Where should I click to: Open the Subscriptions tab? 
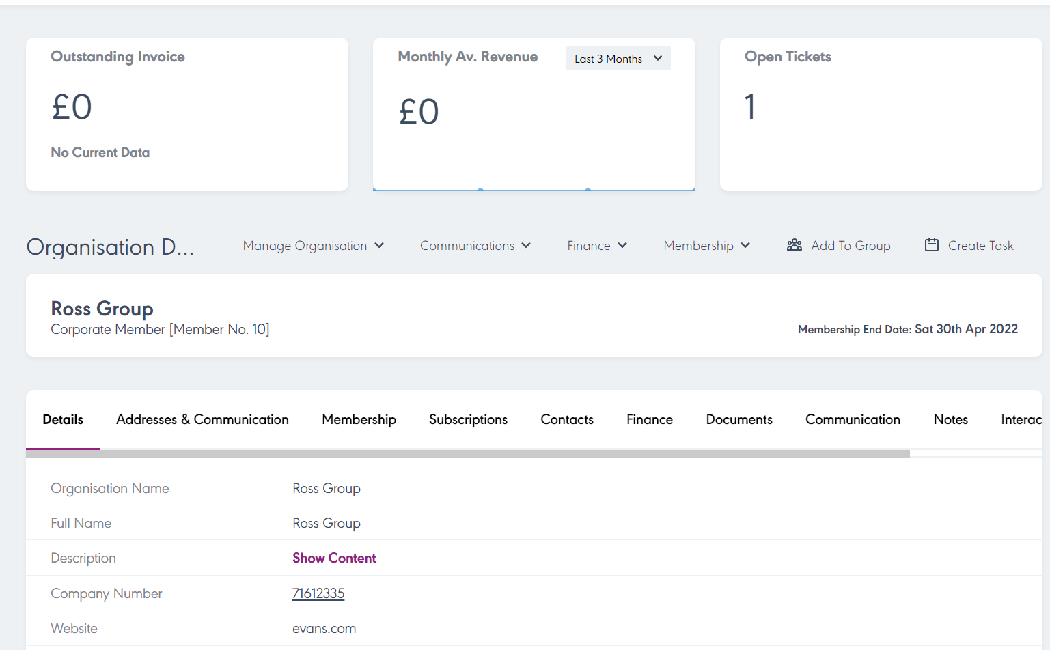coord(468,420)
